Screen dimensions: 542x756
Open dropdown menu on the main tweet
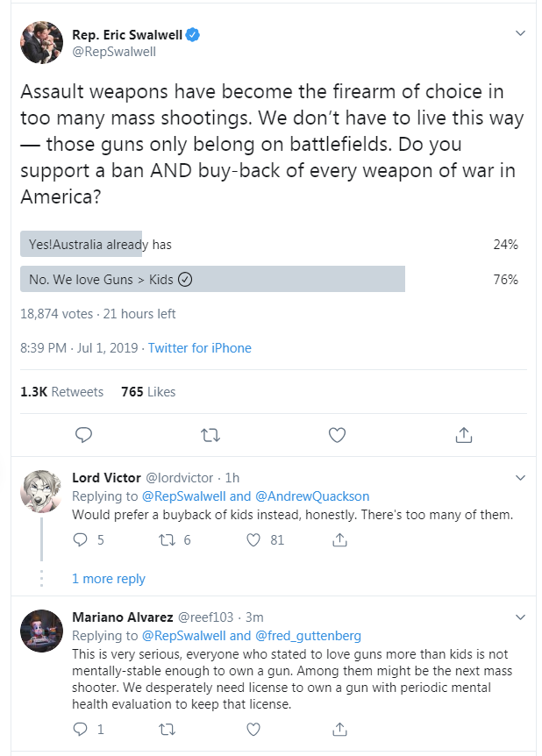click(520, 33)
